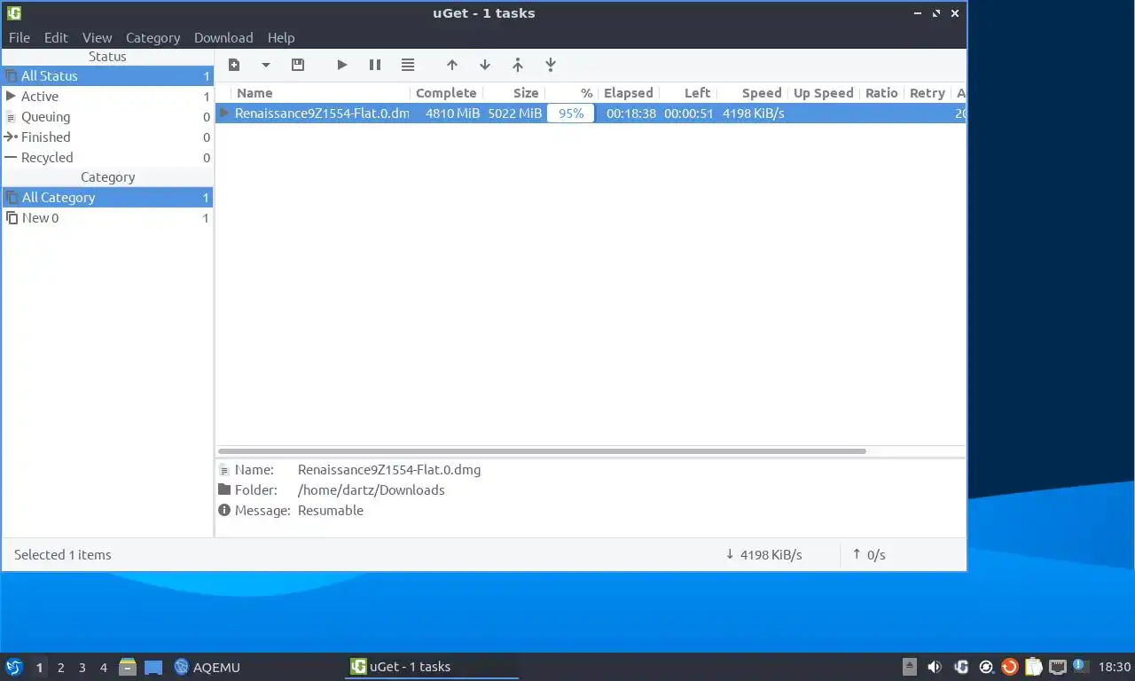Move download down with the down arrow
The image size is (1135, 681).
click(485, 65)
